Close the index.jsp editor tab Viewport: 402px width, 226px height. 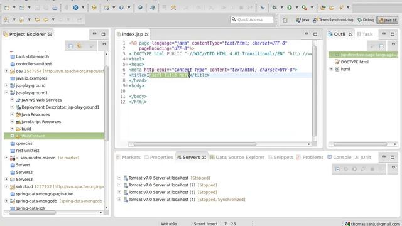click(146, 35)
